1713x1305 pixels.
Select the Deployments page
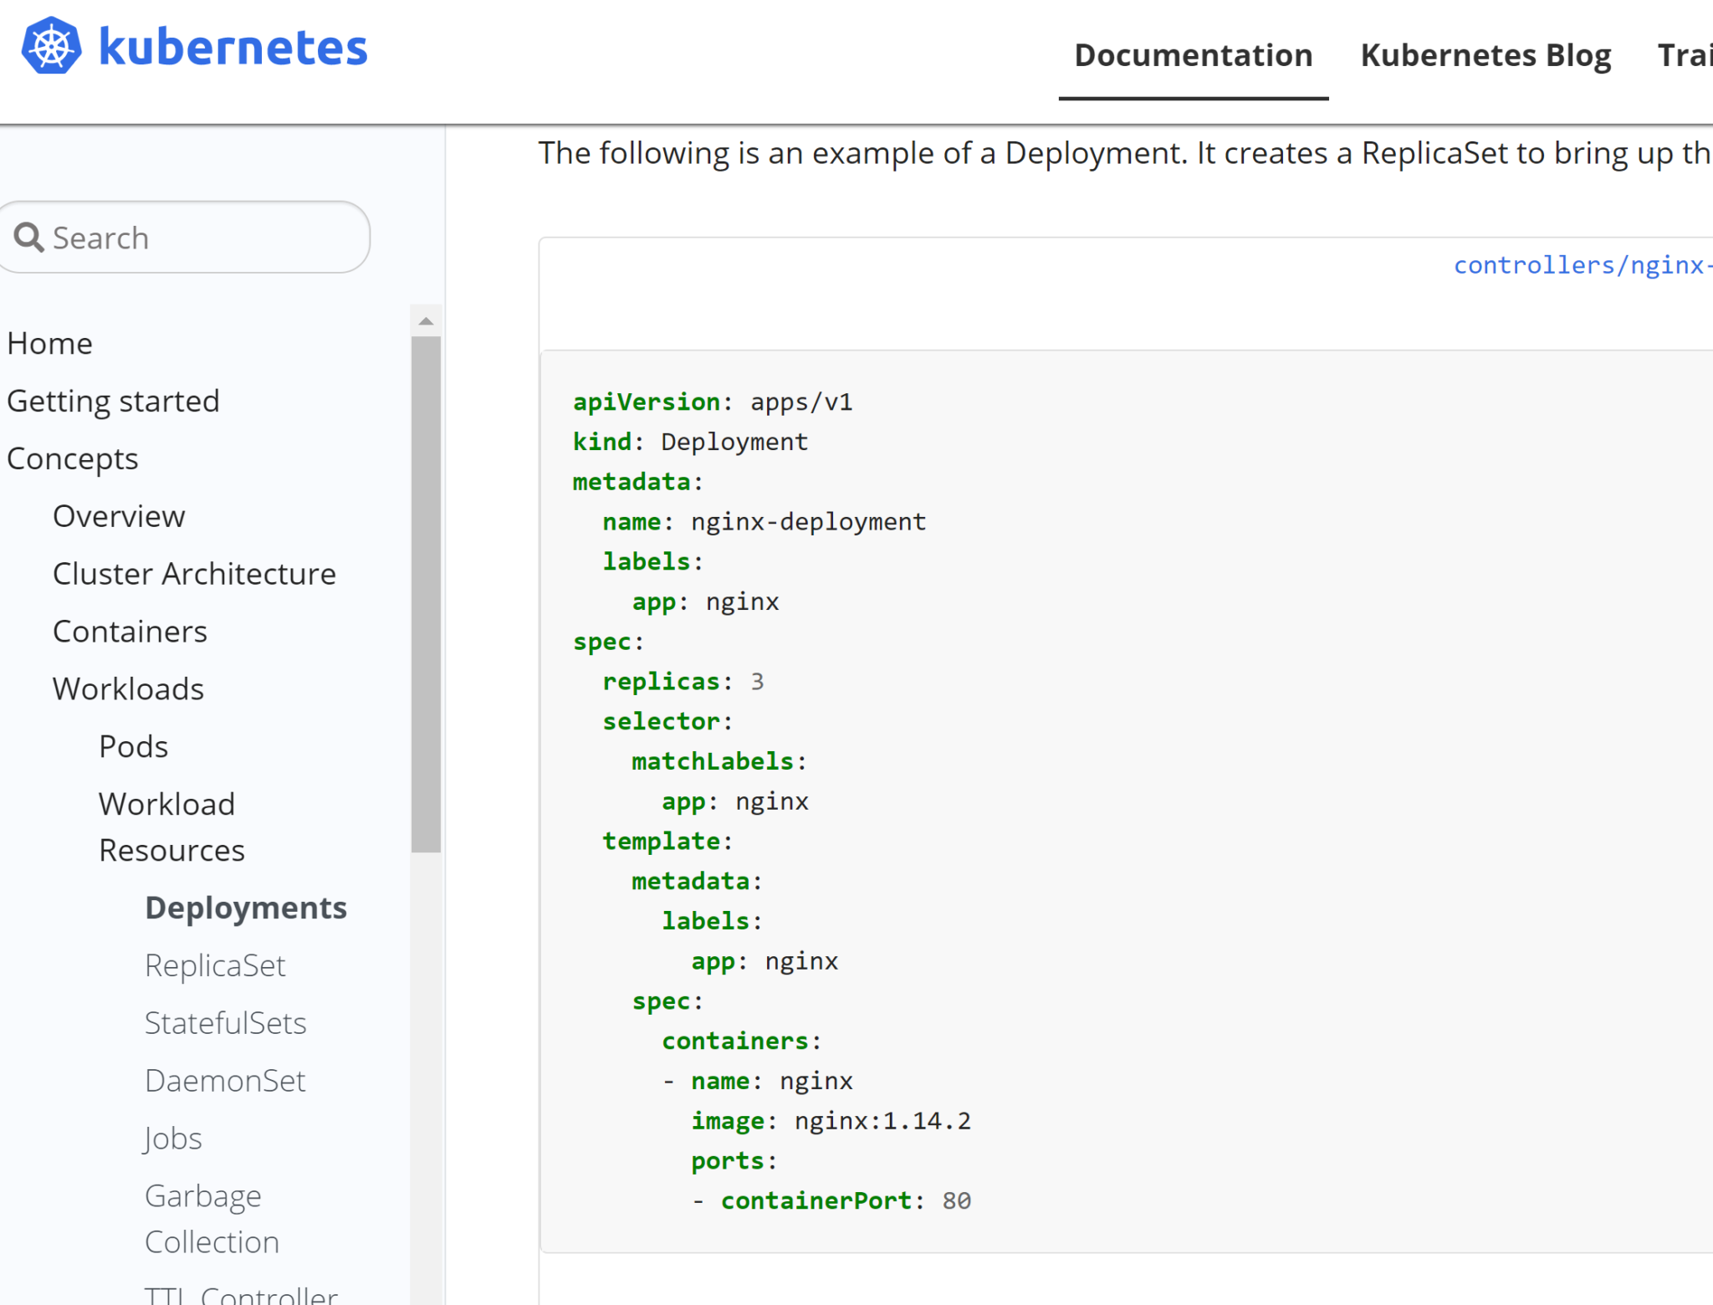(245, 907)
